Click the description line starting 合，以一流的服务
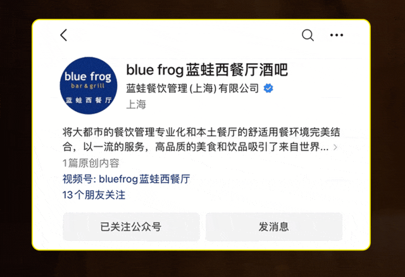Viewport: 405px width, 277px height. click(196, 147)
